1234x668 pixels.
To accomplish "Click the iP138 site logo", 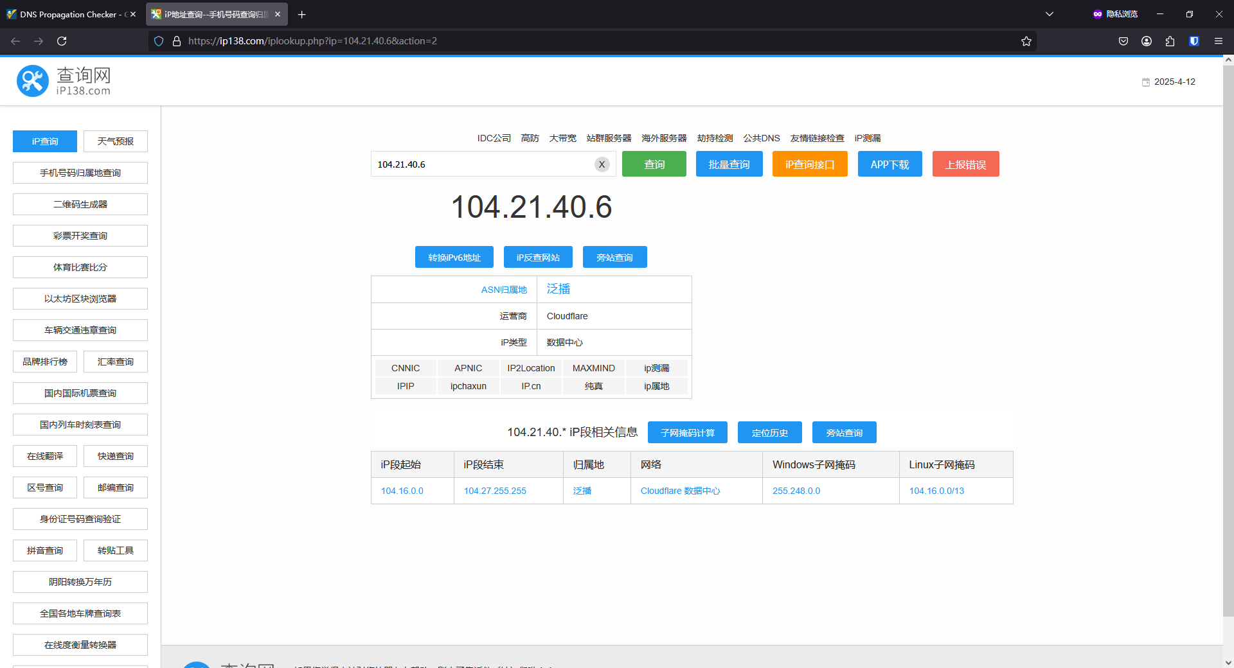I will pos(64,82).
